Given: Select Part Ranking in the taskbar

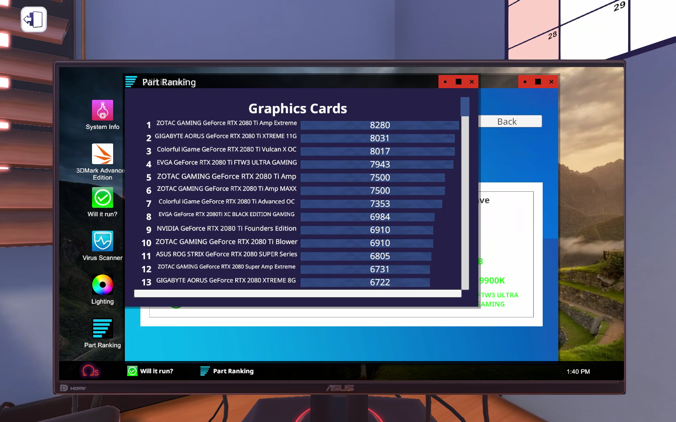Looking at the screenshot, I should (x=227, y=371).
